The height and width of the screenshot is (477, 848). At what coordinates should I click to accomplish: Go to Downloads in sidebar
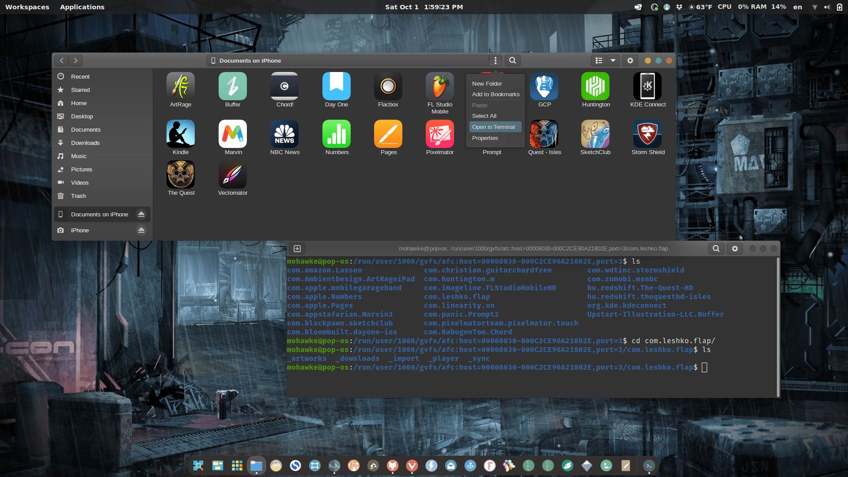(85, 143)
